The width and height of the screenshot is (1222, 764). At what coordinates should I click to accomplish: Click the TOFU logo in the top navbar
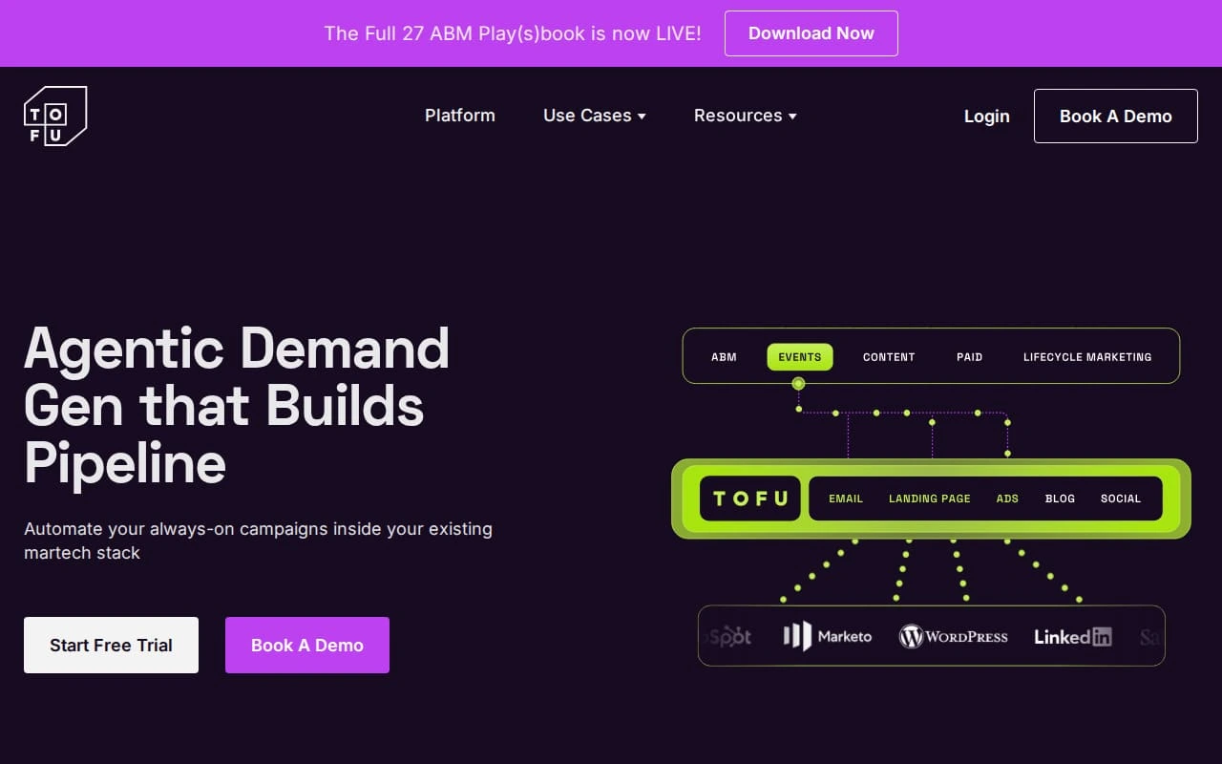[x=55, y=115]
